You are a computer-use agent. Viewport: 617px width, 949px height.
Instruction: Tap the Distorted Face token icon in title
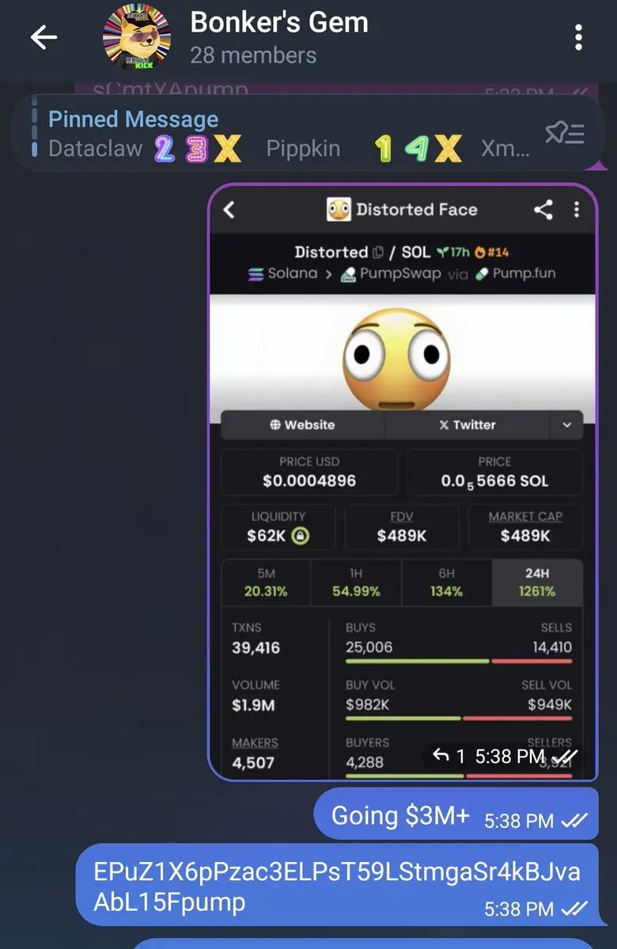click(x=339, y=210)
